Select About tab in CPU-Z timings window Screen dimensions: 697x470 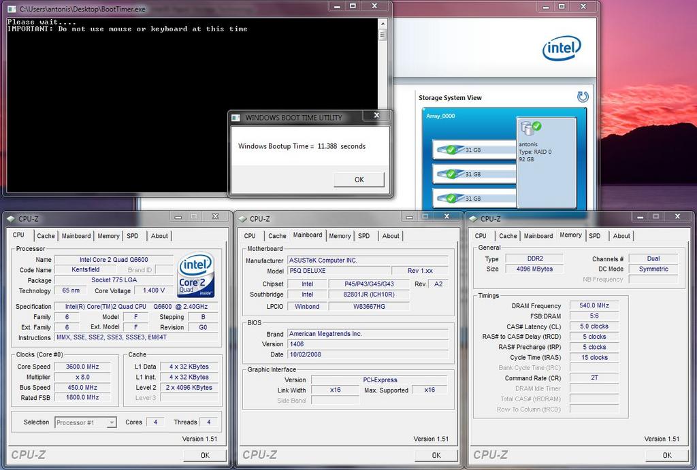click(x=621, y=236)
